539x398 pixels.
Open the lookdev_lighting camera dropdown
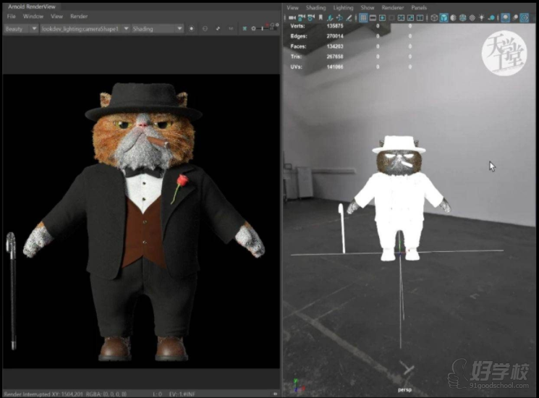[x=85, y=29]
